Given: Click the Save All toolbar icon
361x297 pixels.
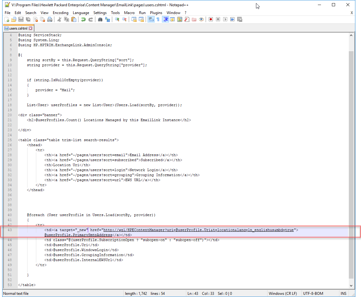Looking at the screenshot, I should pos(28,20).
